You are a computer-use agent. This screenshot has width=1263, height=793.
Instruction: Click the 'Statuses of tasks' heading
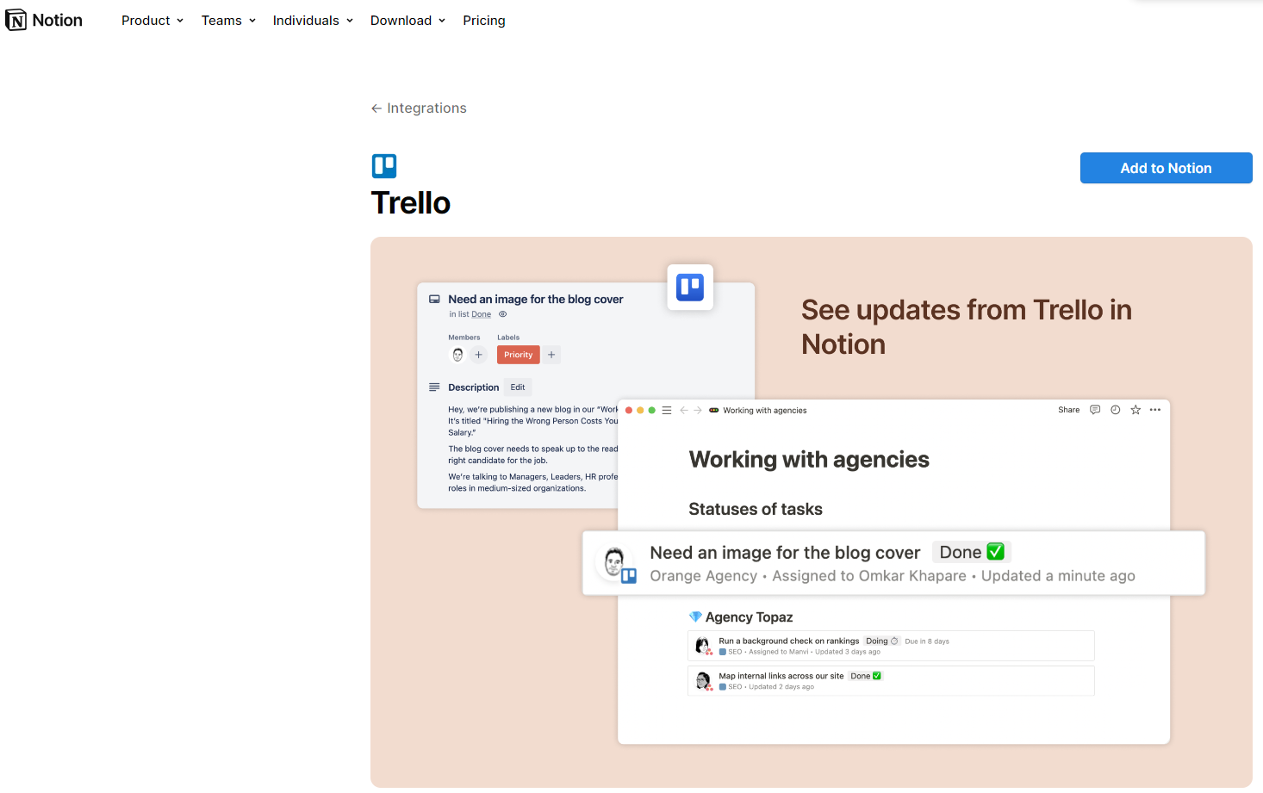[x=756, y=509]
